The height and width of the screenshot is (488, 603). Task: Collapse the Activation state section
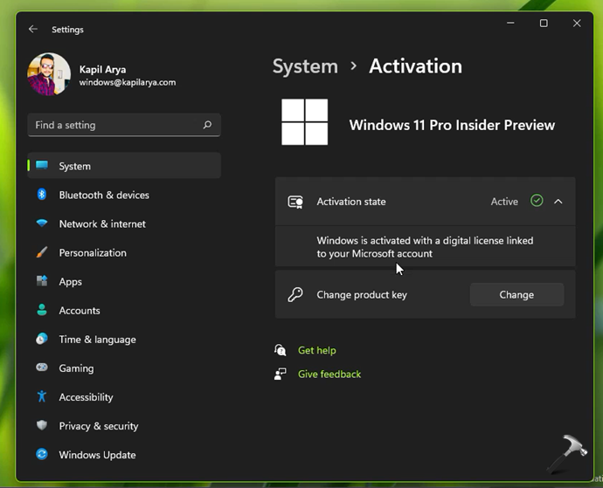click(558, 202)
